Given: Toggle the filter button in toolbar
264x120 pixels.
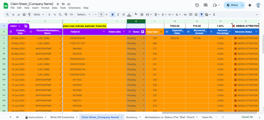Looking at the screenshot, I should tap(201, 15).
